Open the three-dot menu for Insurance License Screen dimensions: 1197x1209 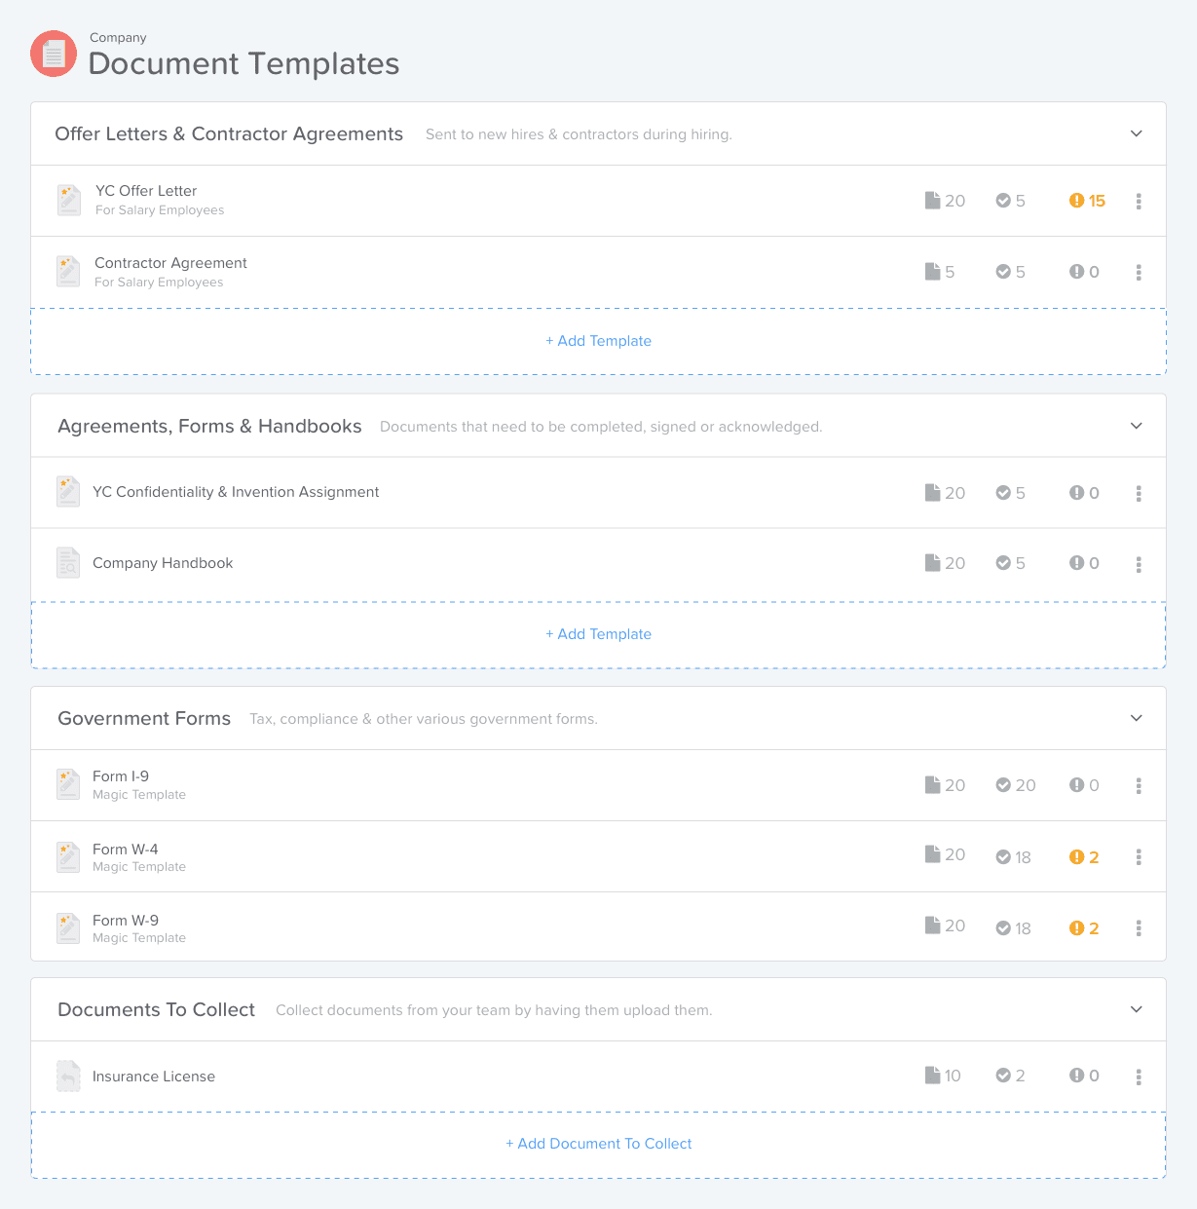tap(1139, 1076)
